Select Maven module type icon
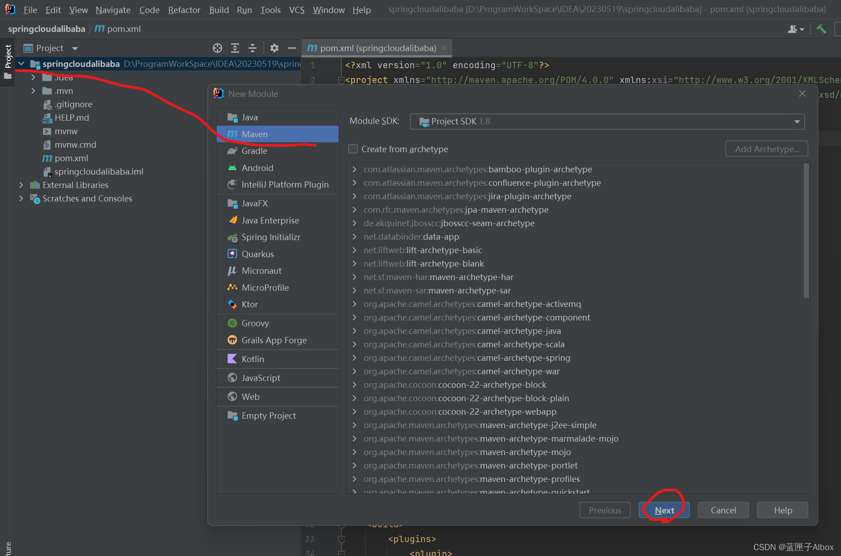 (232, 134)
